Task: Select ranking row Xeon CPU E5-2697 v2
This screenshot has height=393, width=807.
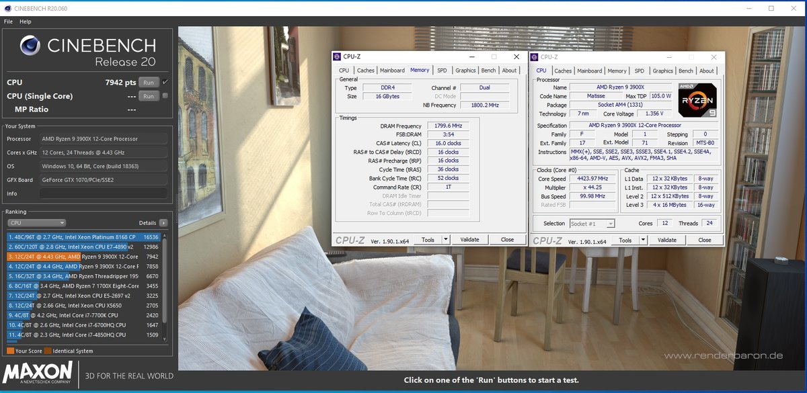Action: pos(83,296)
